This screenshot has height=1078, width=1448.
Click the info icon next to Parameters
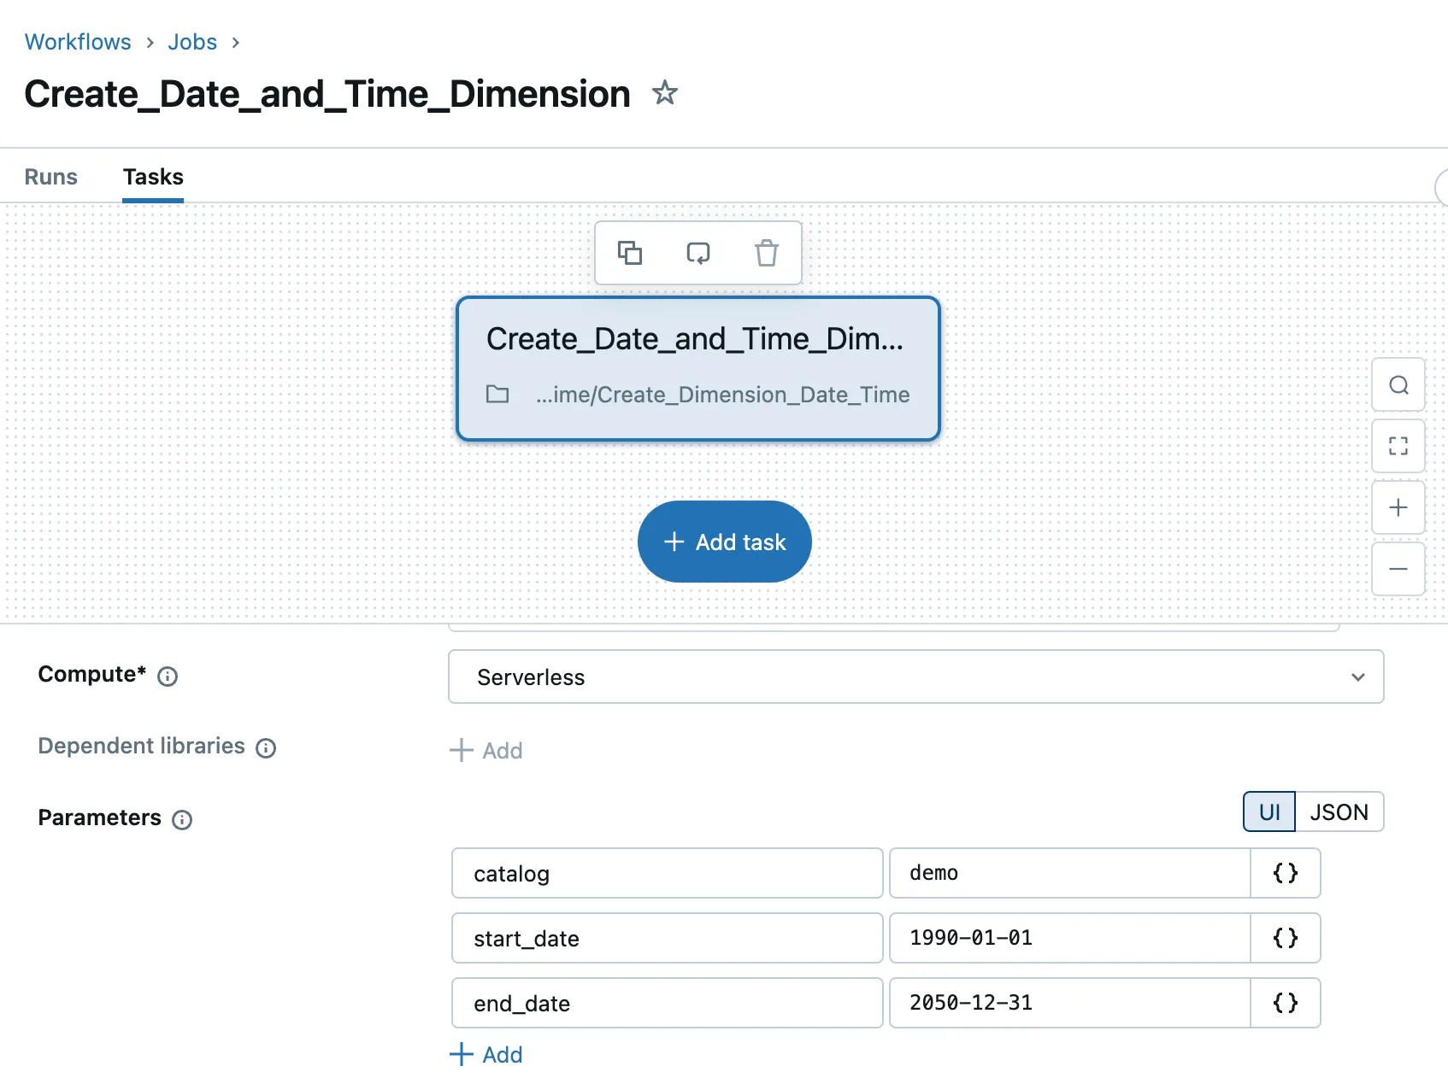[182, 820]
